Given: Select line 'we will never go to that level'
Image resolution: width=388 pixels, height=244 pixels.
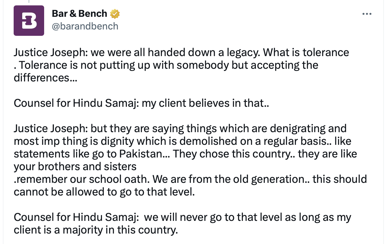Looking at the screenshot, I should point(183,217).
